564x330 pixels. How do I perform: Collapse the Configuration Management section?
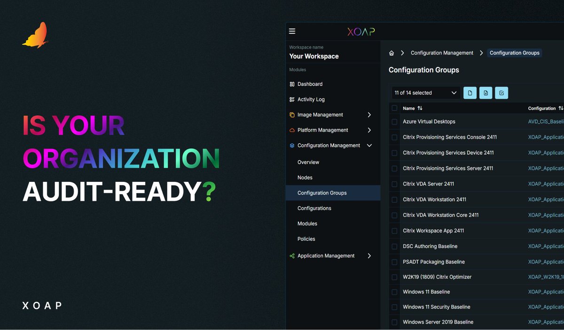(369, 145)
